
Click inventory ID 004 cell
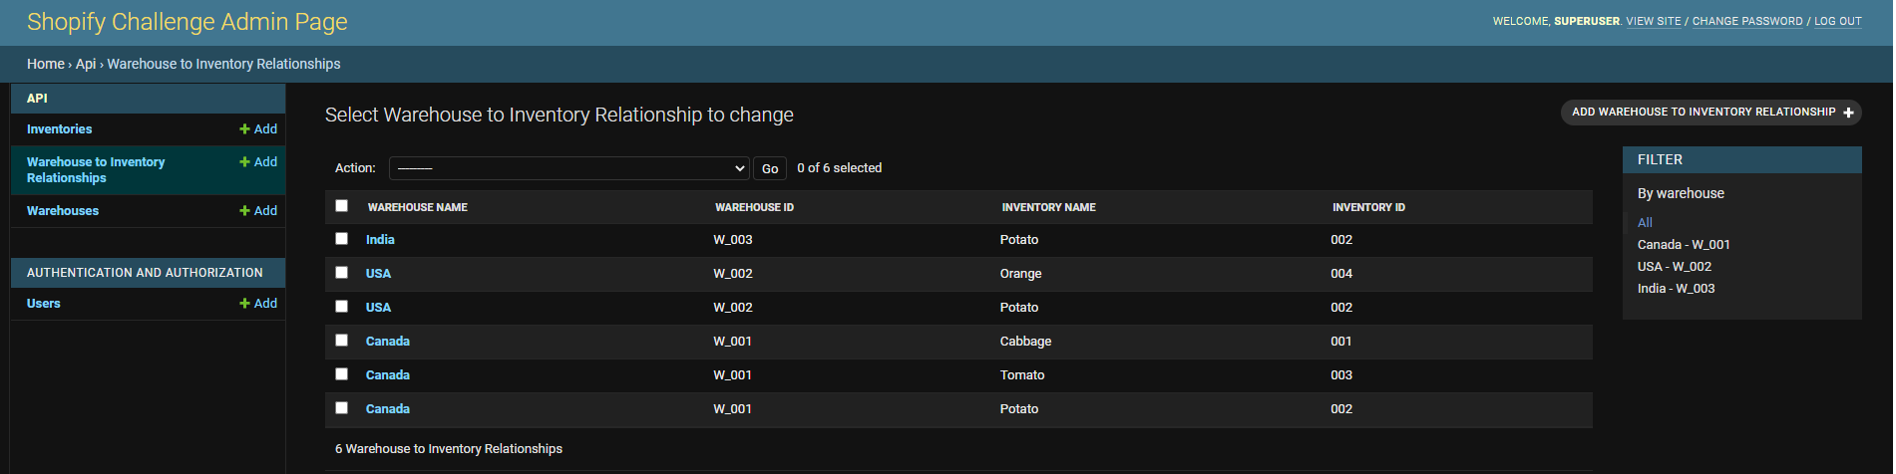[1341, 274]
